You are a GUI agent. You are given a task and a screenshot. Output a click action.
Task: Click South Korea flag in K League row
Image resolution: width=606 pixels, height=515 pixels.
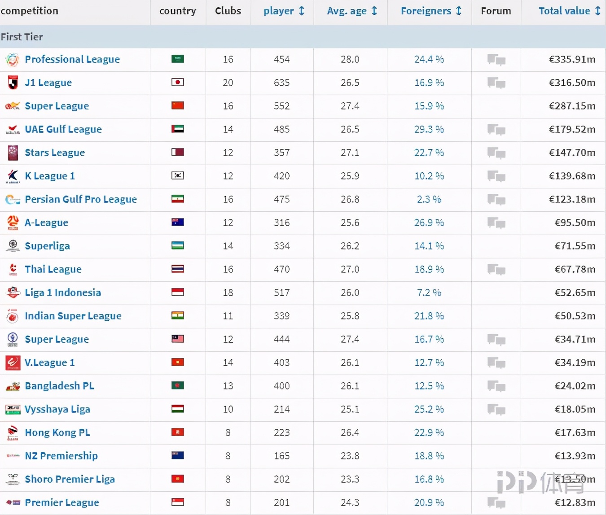178,175
